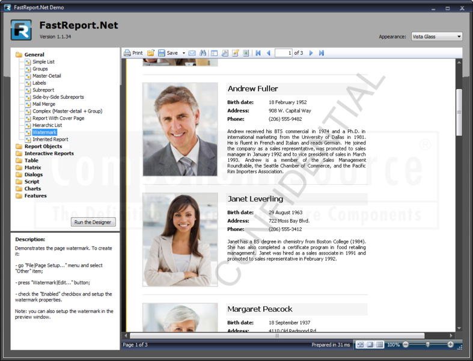473x361 pixels.
Task: Click the zoom slider handle
Action: pyautogui.click(x=428, y=344)
